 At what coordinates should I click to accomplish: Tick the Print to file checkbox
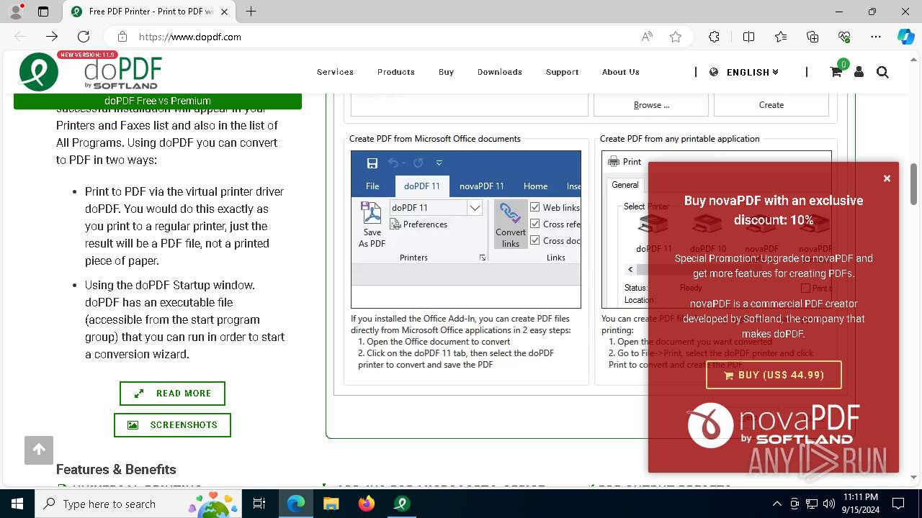click(x=805, y=288)
